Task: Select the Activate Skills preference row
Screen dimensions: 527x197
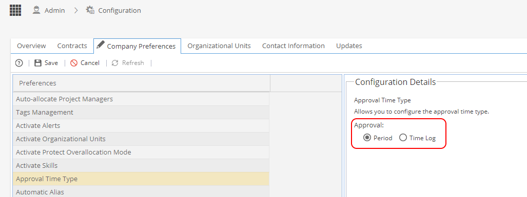Action: (141, 165)
